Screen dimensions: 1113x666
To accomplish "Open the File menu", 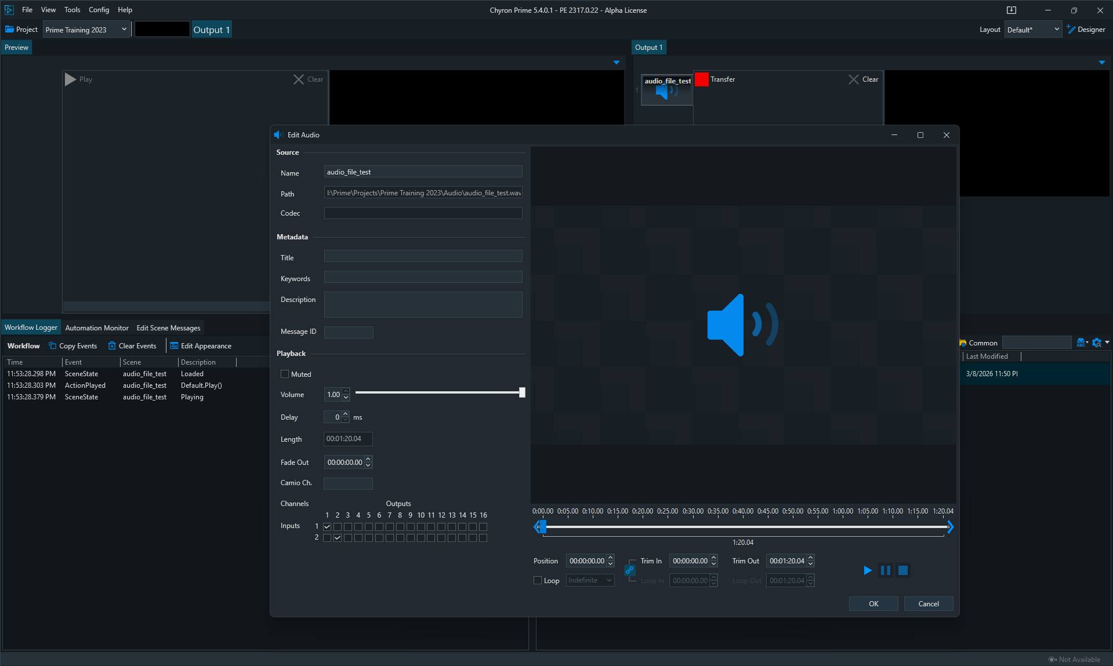I will 27,10.
